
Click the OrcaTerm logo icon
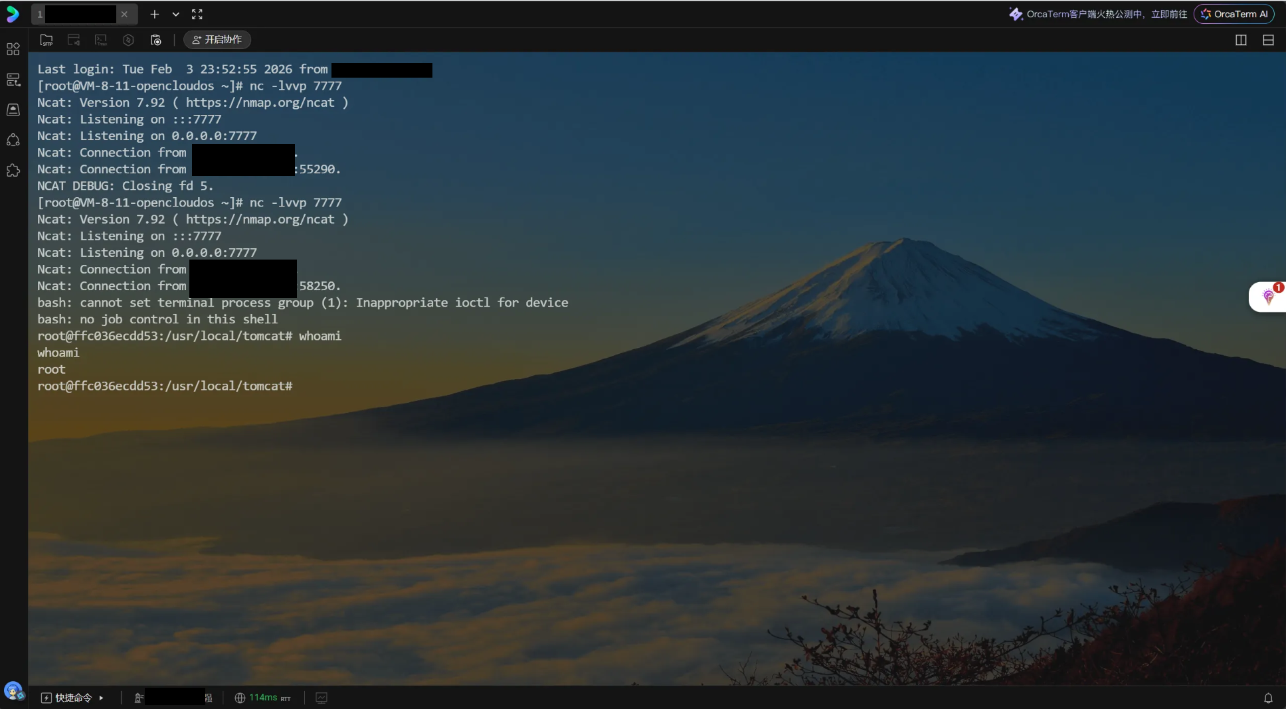13,14
